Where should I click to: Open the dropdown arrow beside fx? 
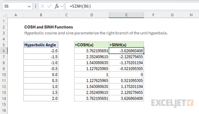pyautogui.click(x=62, y=6)
